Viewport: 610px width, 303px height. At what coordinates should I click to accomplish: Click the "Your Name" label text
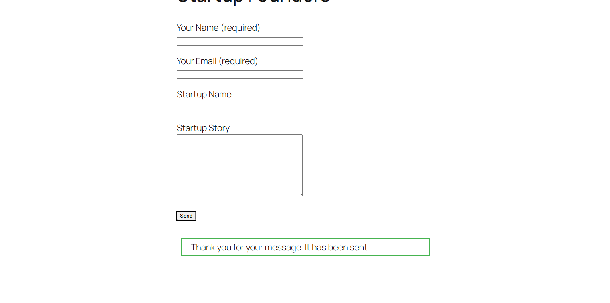click(x=198, y=28)
